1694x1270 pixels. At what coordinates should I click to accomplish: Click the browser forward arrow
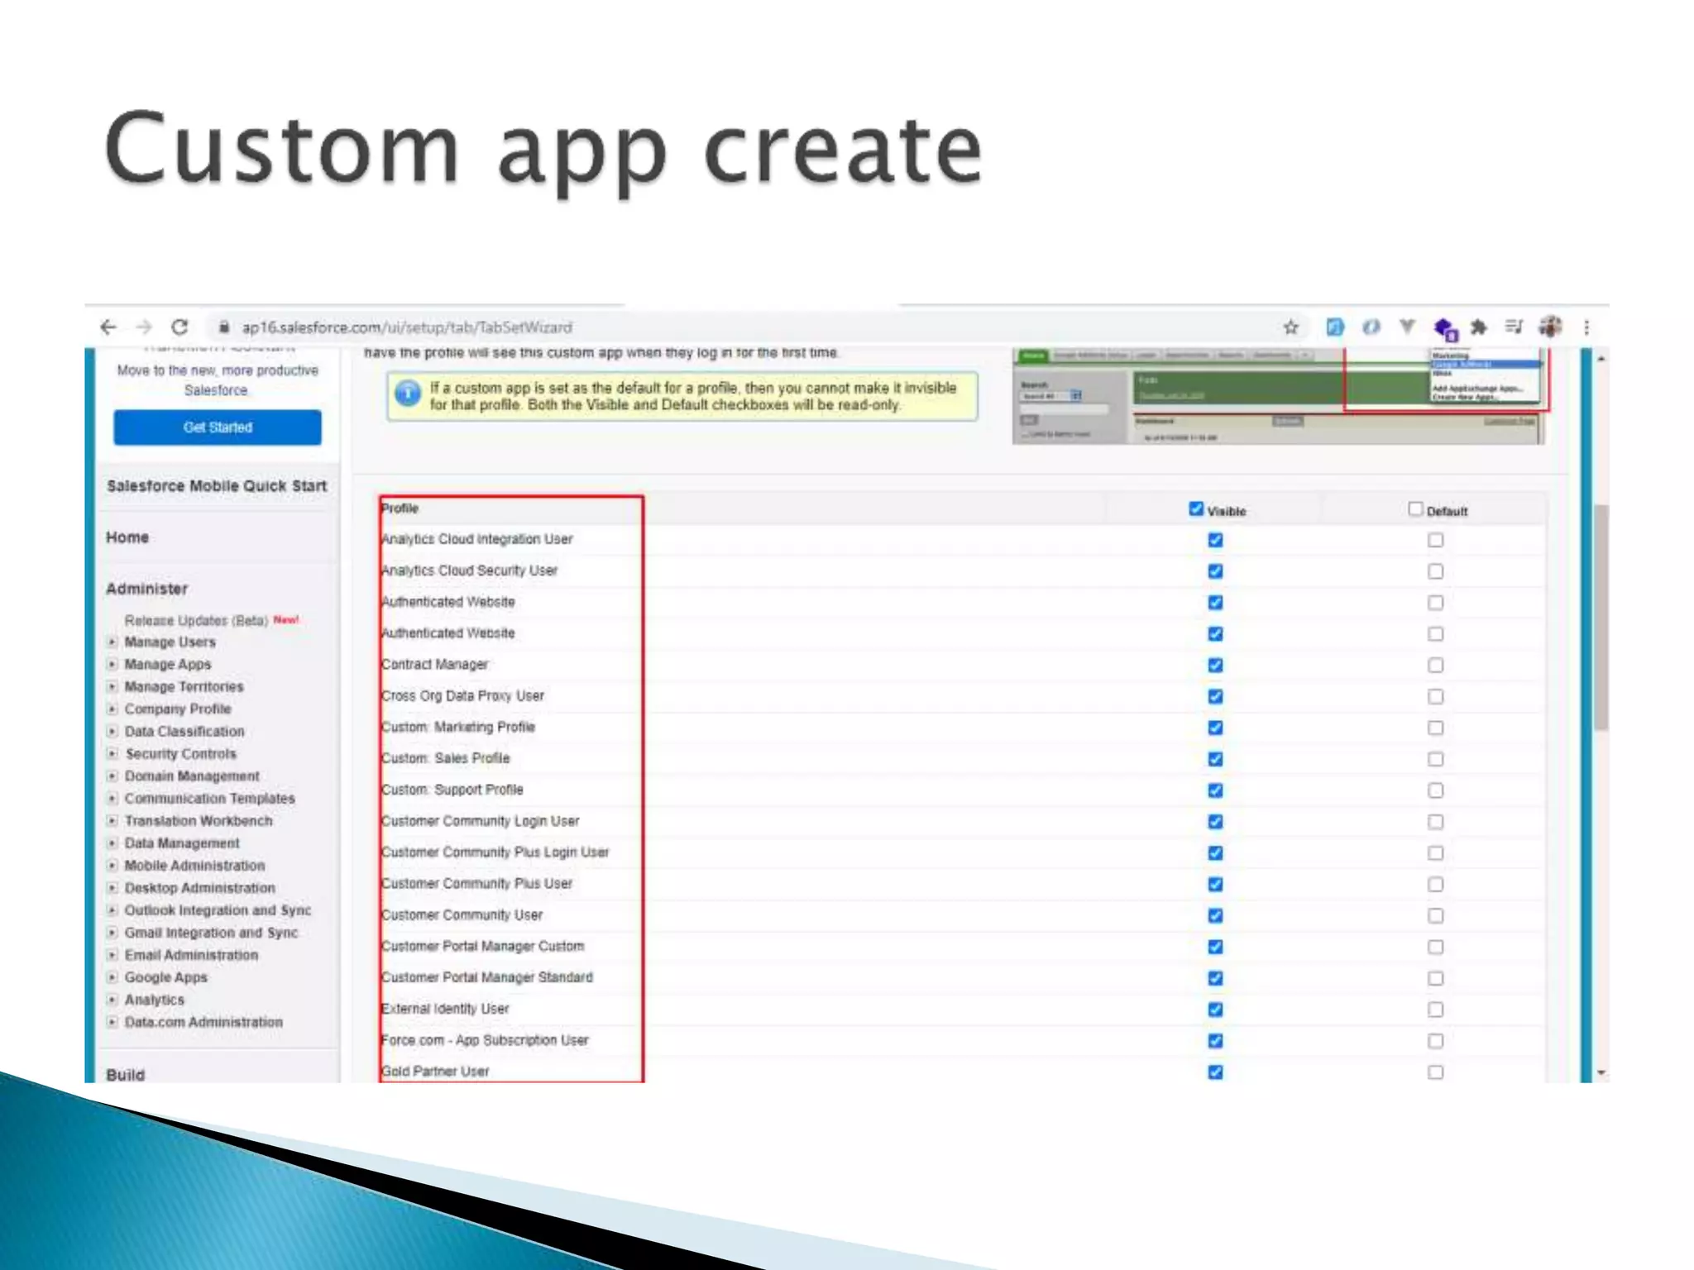point(144,327)
